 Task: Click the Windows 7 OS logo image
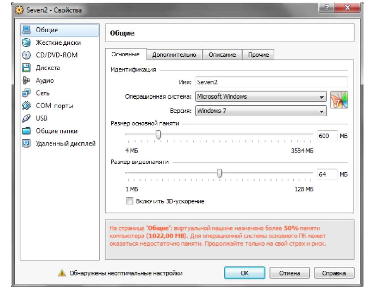click(339, 100)
